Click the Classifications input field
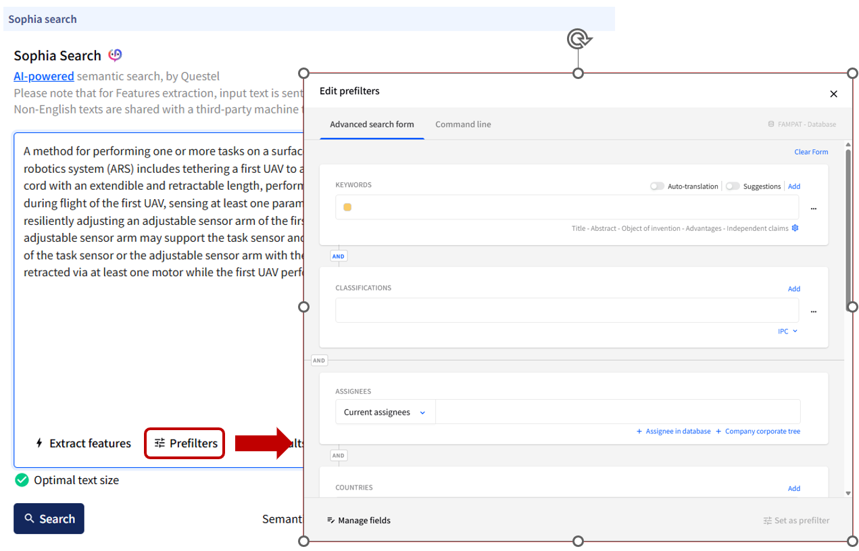This screenshot has width=859, height=551. click(x=567, y=311)
